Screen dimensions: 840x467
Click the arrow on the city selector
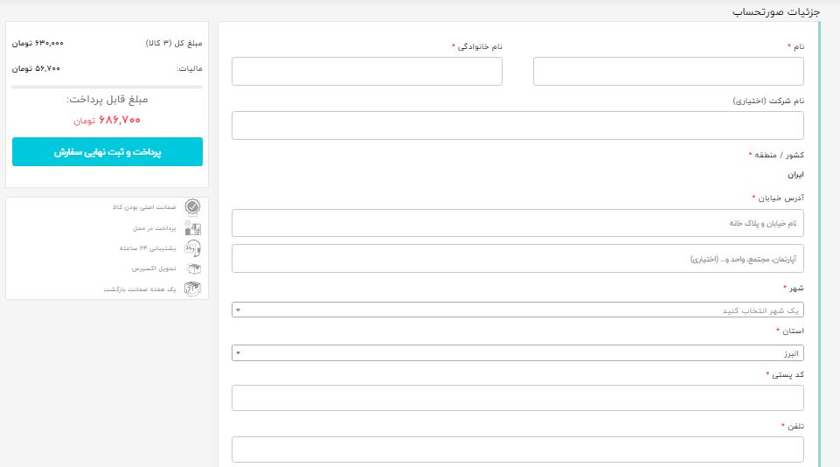[x=238, y=310]
